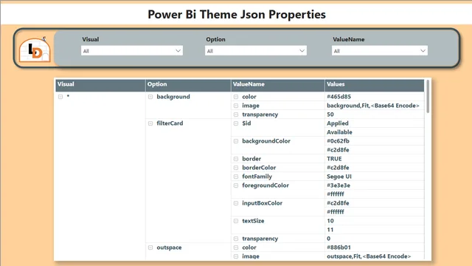Click the Power Bi Theme Json Properties title
472x266 pixels.
click(x=237, y=15)
